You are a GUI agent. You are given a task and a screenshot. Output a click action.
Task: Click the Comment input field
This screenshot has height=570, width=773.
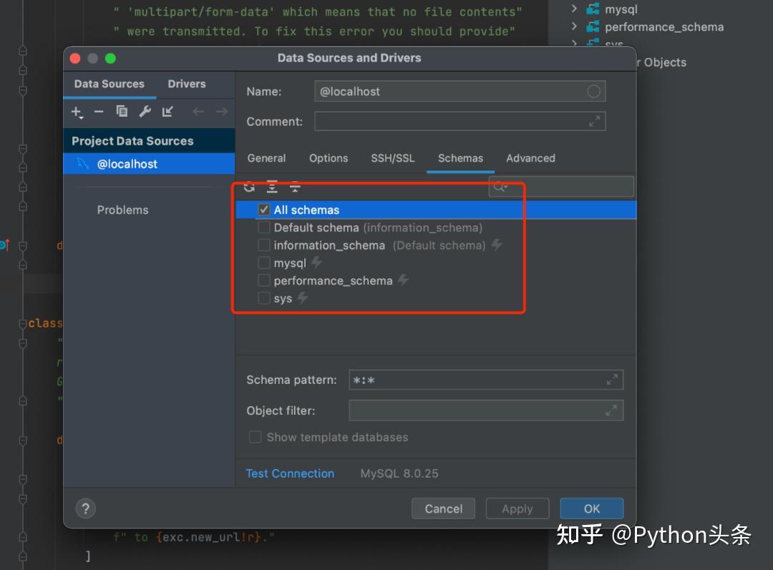click(x=460, y=121)
